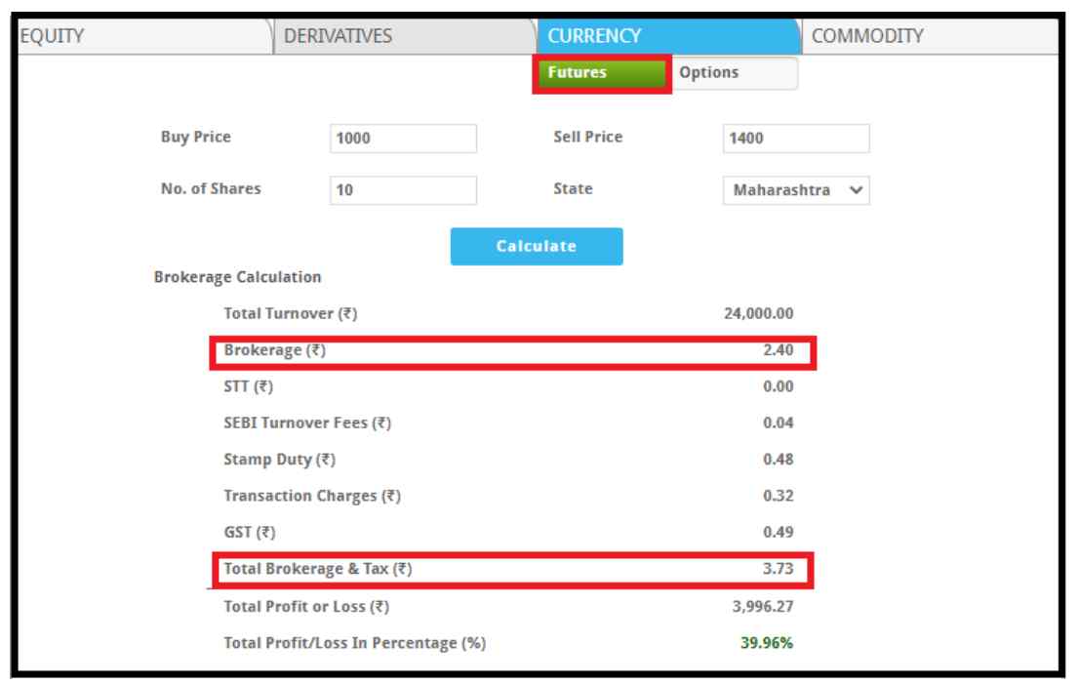Click the Total Brokerage & Tax value 3.73
The width and height of the screenshot is (1079, 685).
point(778,570)
